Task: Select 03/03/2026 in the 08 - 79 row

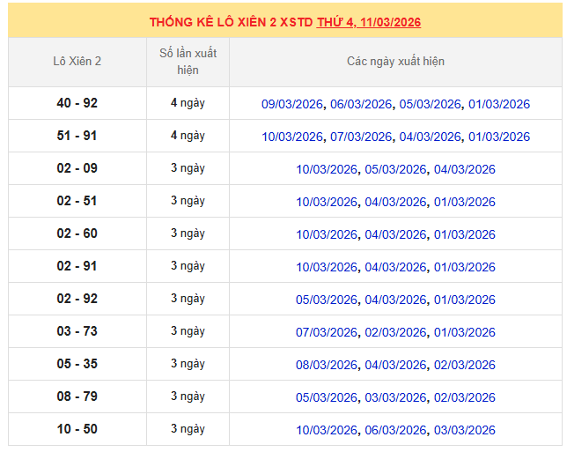Action: click(x=395, y=397)
